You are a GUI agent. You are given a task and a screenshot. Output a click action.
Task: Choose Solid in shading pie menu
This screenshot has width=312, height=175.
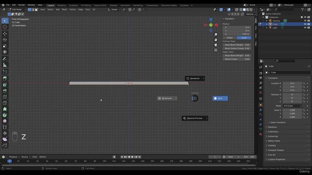(x=220, y=98)
